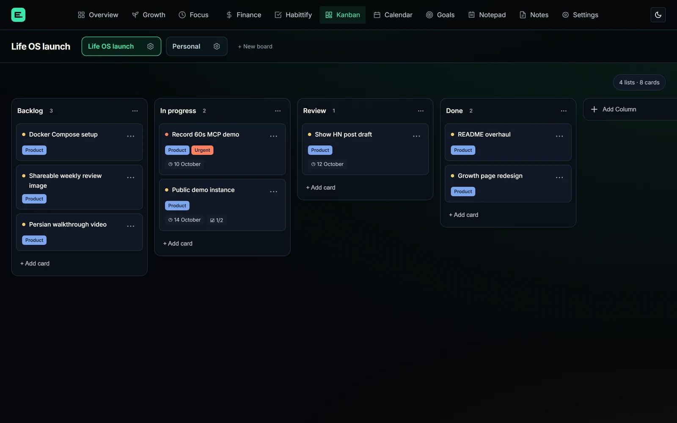Open Done column options menu
The image size is (677, 423).
tap(564, 111)
